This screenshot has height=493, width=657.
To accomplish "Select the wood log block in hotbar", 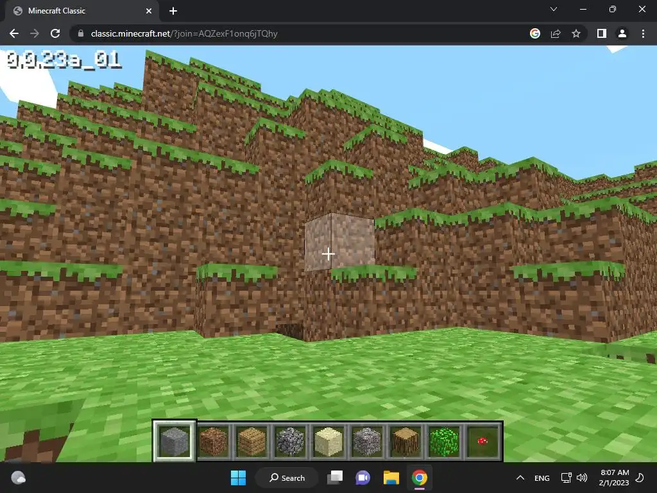I will click(x=405, y=441).
